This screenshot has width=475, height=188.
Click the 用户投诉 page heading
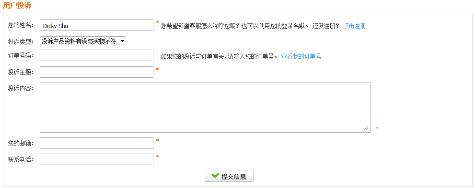pos(17,5)
